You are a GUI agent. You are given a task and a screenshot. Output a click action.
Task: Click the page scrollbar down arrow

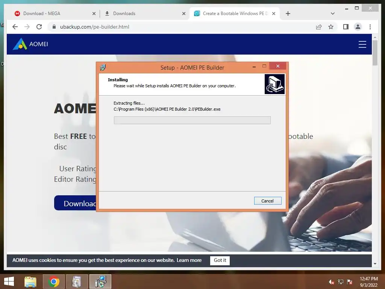click(375, 264)
